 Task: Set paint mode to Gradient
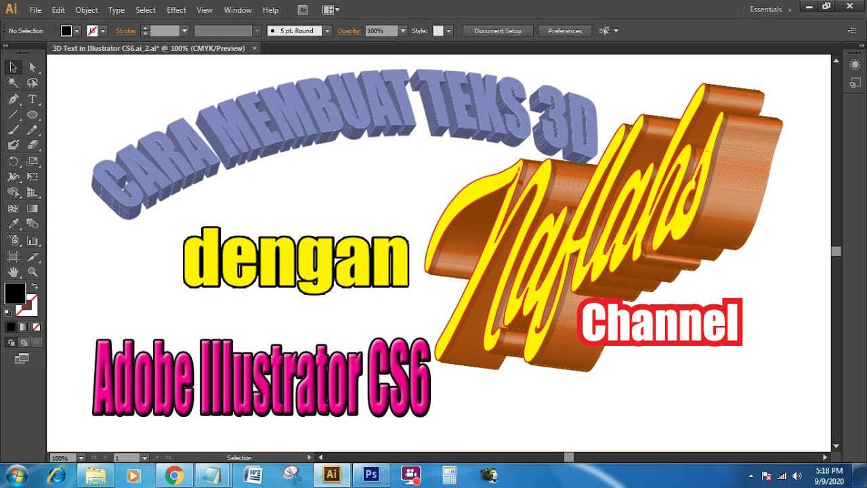click(x=24, y=327)
